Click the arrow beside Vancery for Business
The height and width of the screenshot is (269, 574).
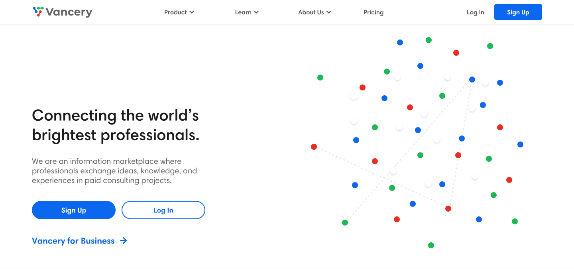(124, 241)
